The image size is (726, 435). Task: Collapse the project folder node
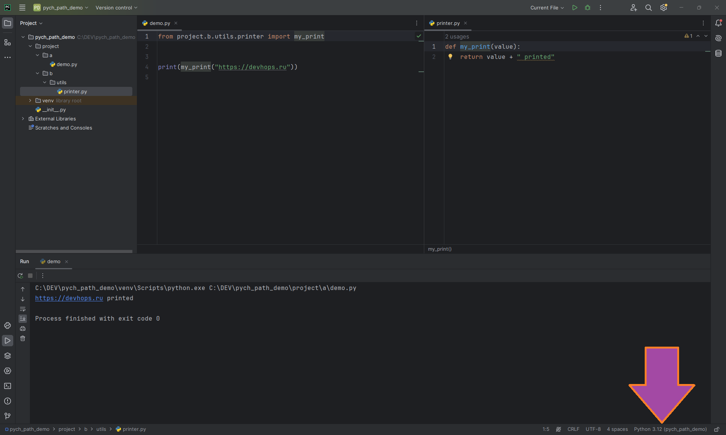tap(30, 46)
